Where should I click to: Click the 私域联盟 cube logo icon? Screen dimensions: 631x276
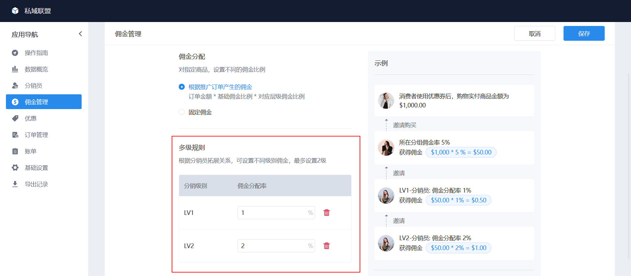pyautogui.click(x=15, y=11)
